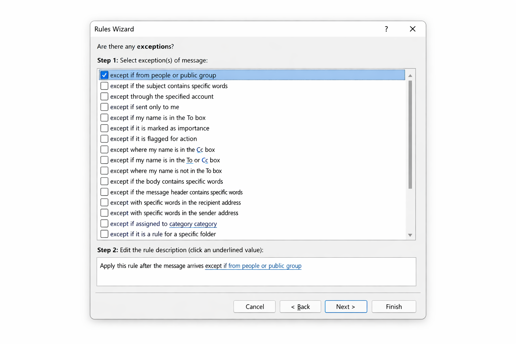Enable 'except if the subject contains specific words'
The height and width of the screenshot is (344, 516).
click(x=104, y=86)
